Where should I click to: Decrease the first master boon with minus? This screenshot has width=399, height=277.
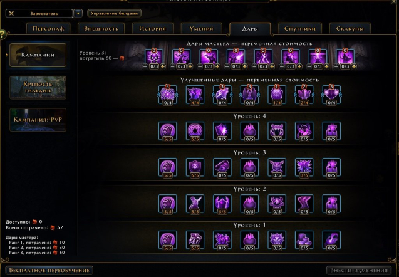[x=145, y=66]
